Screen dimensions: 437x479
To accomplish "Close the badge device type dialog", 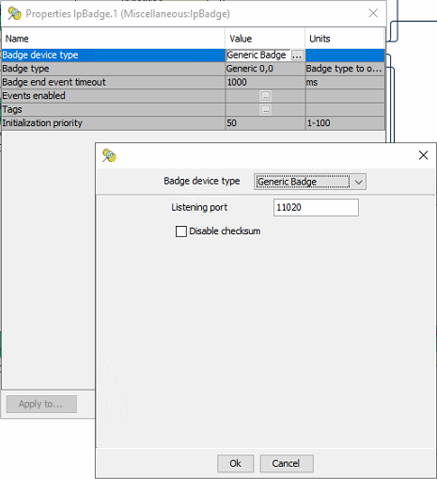I will point(423,155).
